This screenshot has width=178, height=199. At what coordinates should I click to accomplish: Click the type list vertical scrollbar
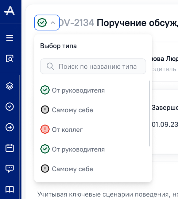(150, 113)
